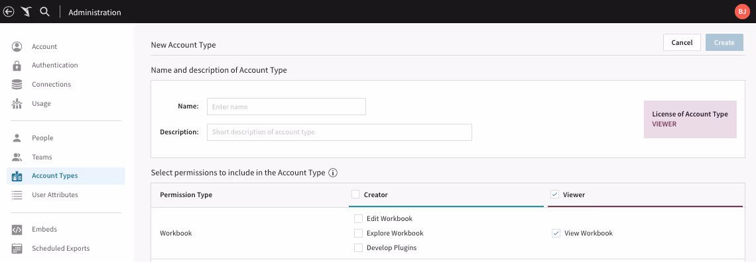
Task: Go to Account settings page
Action: tap(44, 46)
